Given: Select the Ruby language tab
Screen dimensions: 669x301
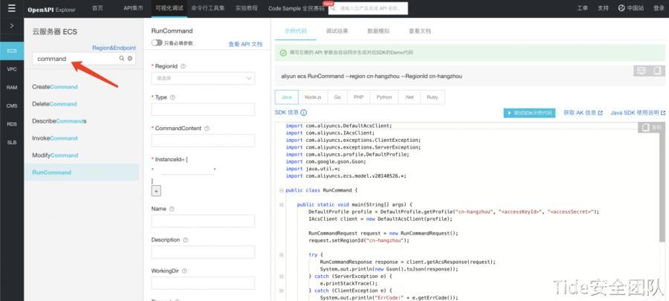Looking at the screenshot, I should pyautogui.click(x=432, y=97).
